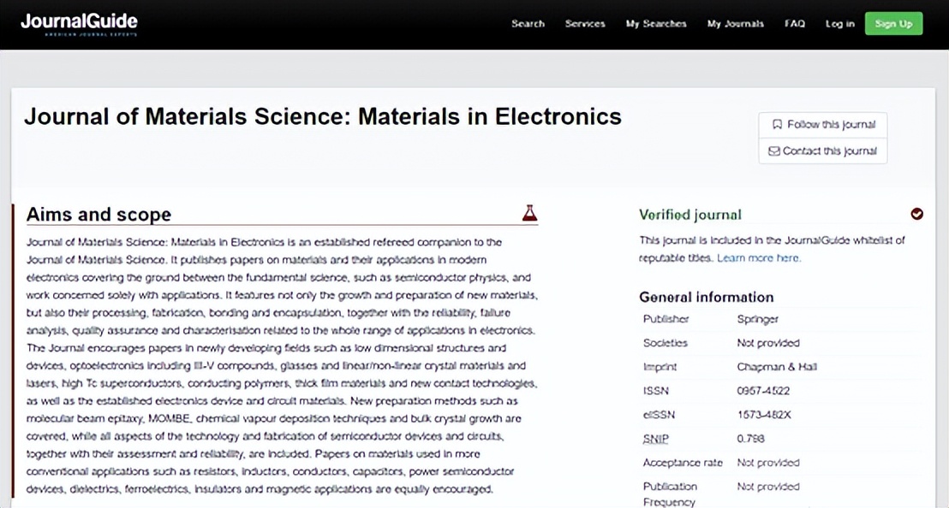
Task: Go to My Searches
Action: [x=656, y=24]
